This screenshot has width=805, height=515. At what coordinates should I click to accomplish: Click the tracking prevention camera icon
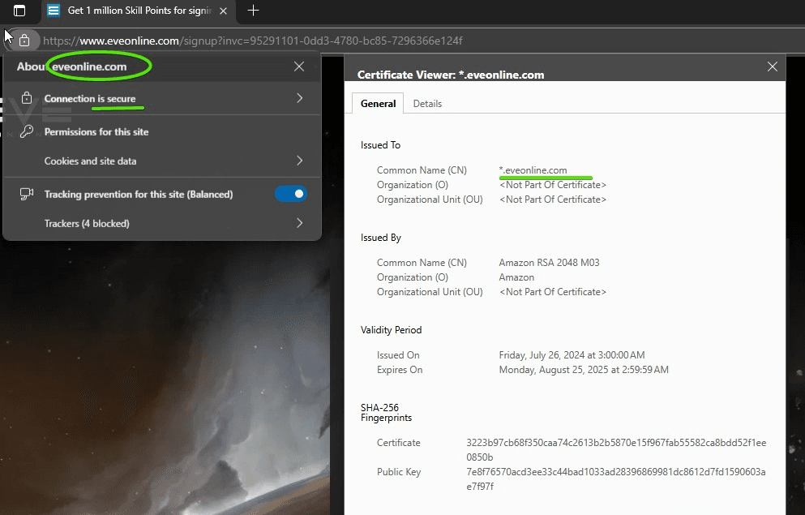pos(27,194)
